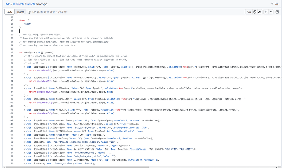
Task: Click LowPriorityUpdates on line 52
Action: tap(85, 145)
